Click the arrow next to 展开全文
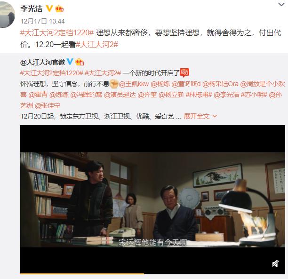Screen dimensions: 288x279 (215, 116)
